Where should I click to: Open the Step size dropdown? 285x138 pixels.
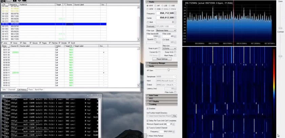tap(168, 48)
